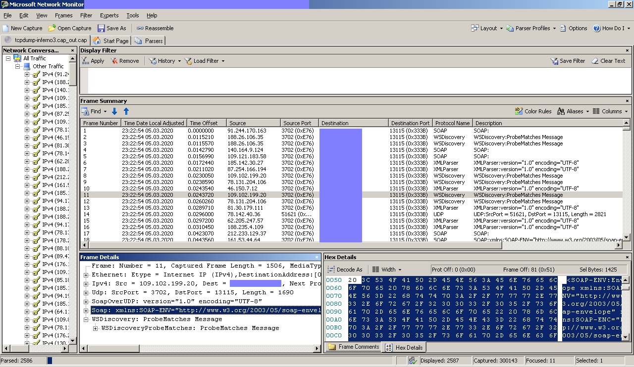Open Color Rules for frame summary
This screenshot has height=367, width=634.
[533, 111]
